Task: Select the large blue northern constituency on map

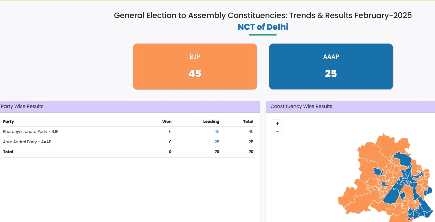Action: [403, 159]
